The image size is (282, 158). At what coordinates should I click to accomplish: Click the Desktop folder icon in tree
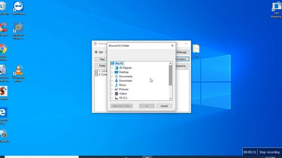[x=116, y=72]
